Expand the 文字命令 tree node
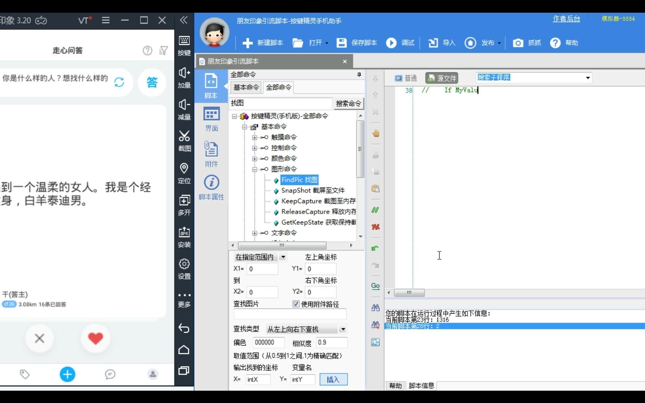Image resolution: width=645 pixels, height=403 pixels. coord(254,233)
